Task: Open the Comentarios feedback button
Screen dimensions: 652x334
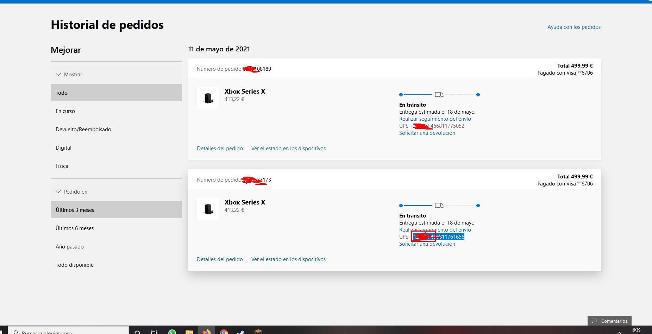Action: (x=609, y=321)
